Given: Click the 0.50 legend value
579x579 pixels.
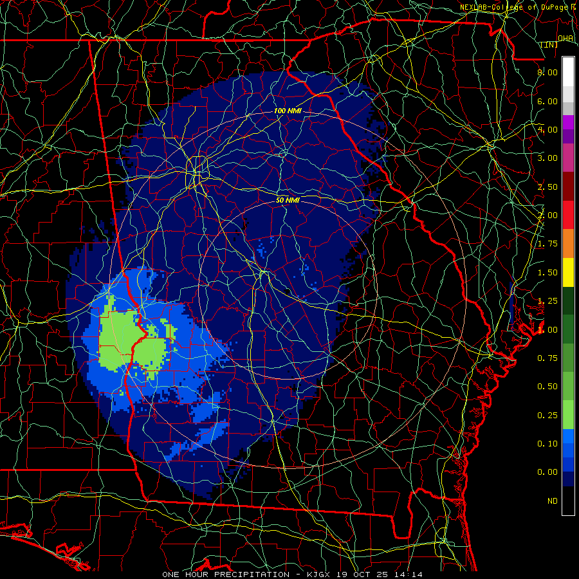Looking at the screenshot, I should 547,387.
